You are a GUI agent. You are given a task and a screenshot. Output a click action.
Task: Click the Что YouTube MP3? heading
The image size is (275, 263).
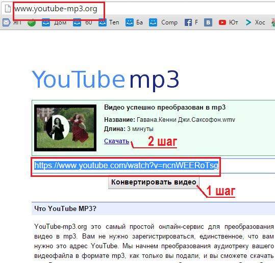pos(65,208)
